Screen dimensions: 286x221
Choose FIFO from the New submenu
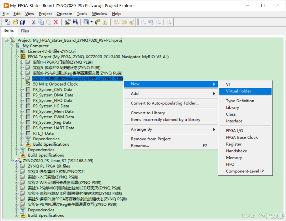point(245,164)
